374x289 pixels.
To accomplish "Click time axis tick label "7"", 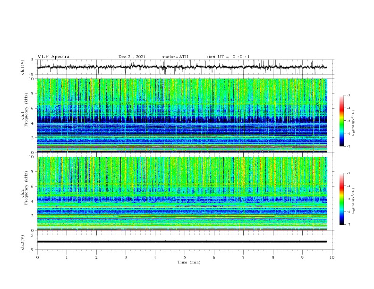I will pos(244,257).
